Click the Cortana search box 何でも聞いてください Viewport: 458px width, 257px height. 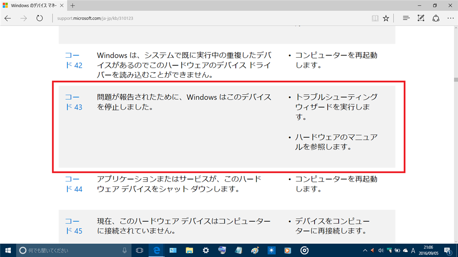coord(73,250)
